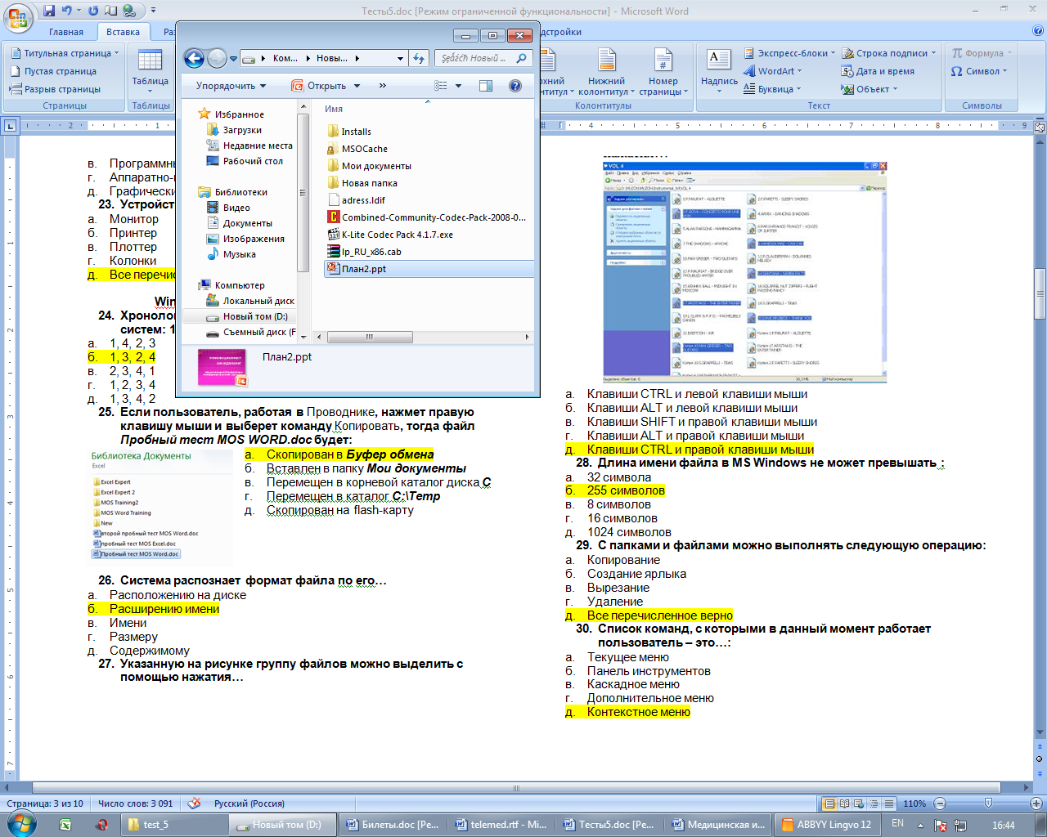Click the Explorer Forward arrow button
Viewport: 1047px width, 837px height.
217,58
